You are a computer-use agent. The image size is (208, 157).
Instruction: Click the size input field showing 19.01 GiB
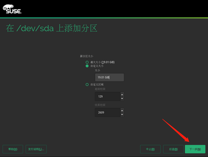(109, 77)
